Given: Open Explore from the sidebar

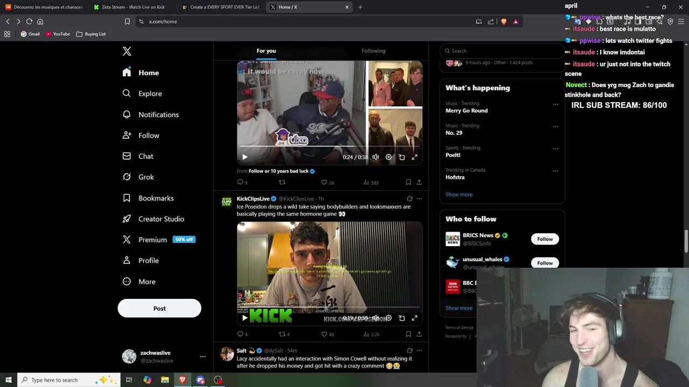Looking at the screenshot, I should 142,94.
